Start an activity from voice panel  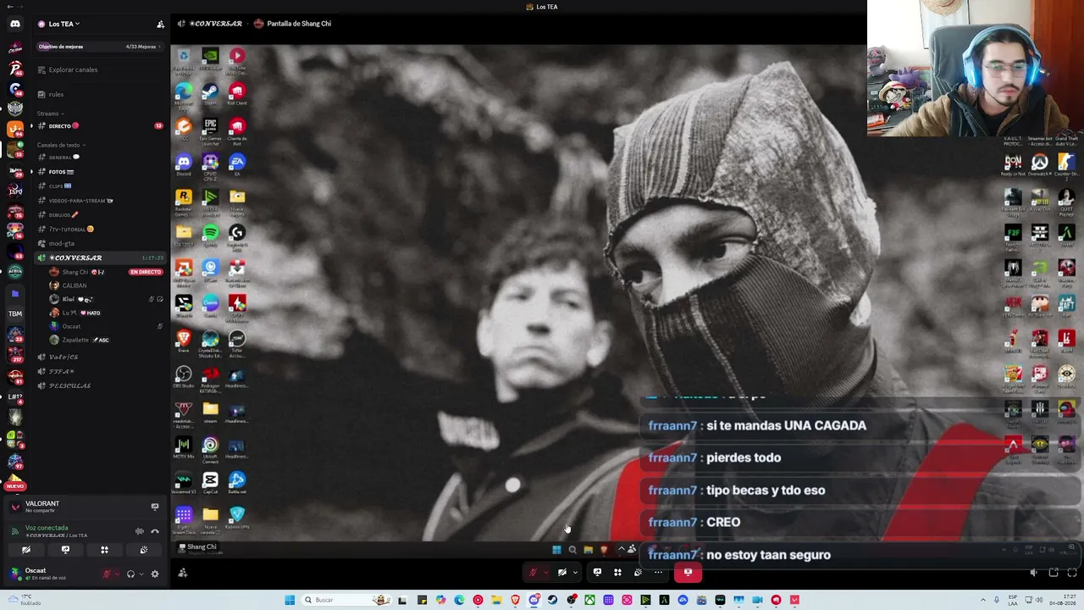click(104, 550)
